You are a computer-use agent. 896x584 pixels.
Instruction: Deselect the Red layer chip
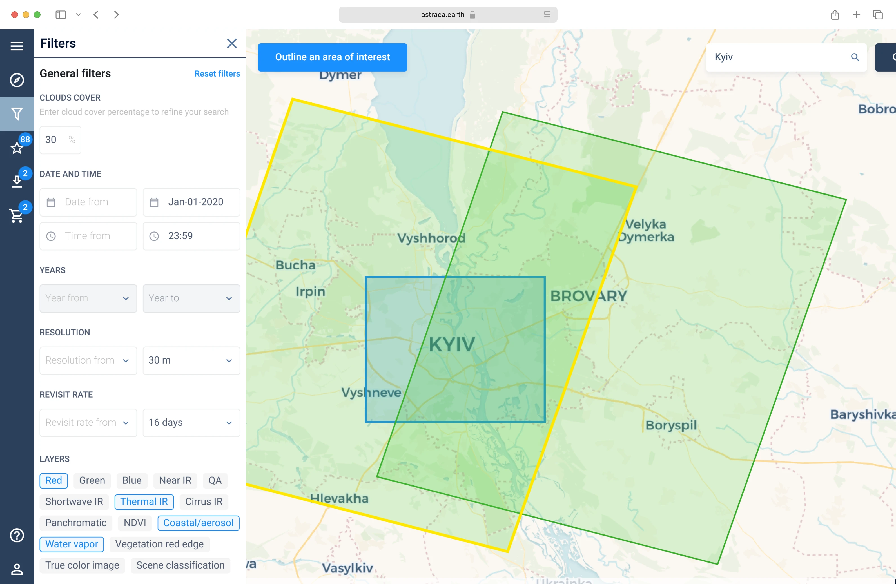54,480
